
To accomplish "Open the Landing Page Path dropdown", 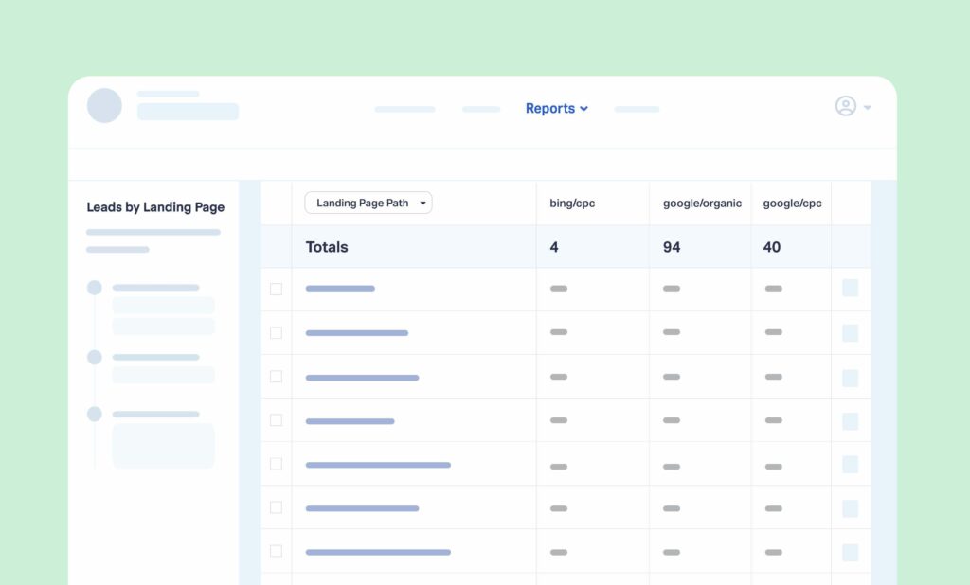I will pos(368,204).
